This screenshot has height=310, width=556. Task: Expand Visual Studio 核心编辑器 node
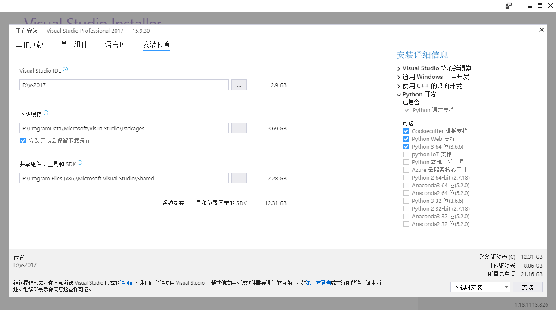coord(399,68)
